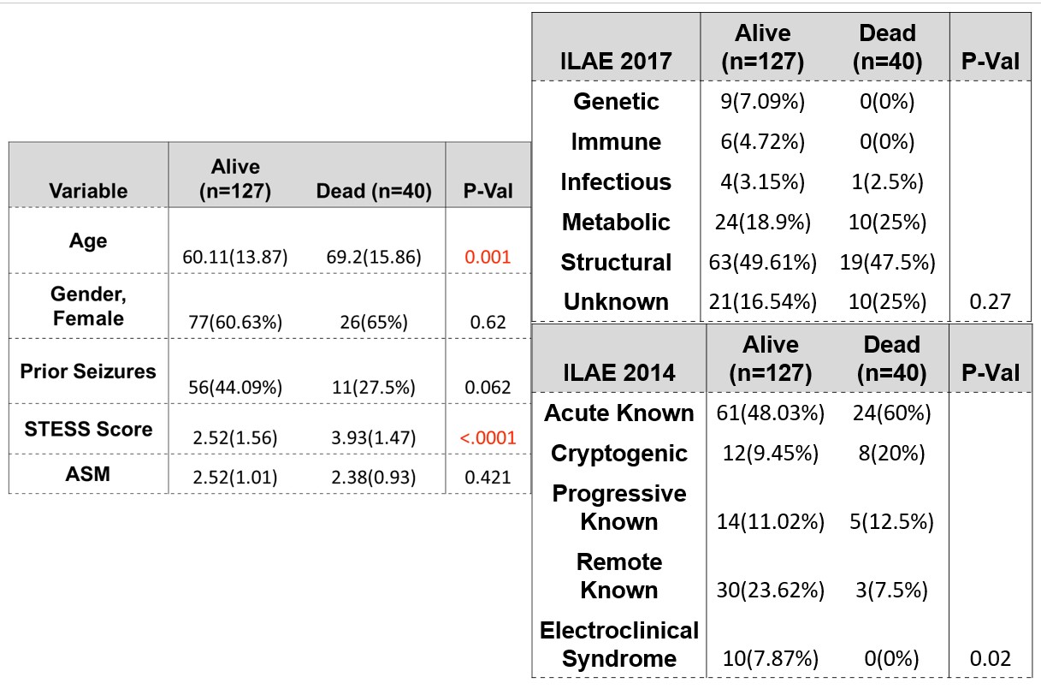
Task: Click the 0.27 p-value cell
Action: [990, 302]
